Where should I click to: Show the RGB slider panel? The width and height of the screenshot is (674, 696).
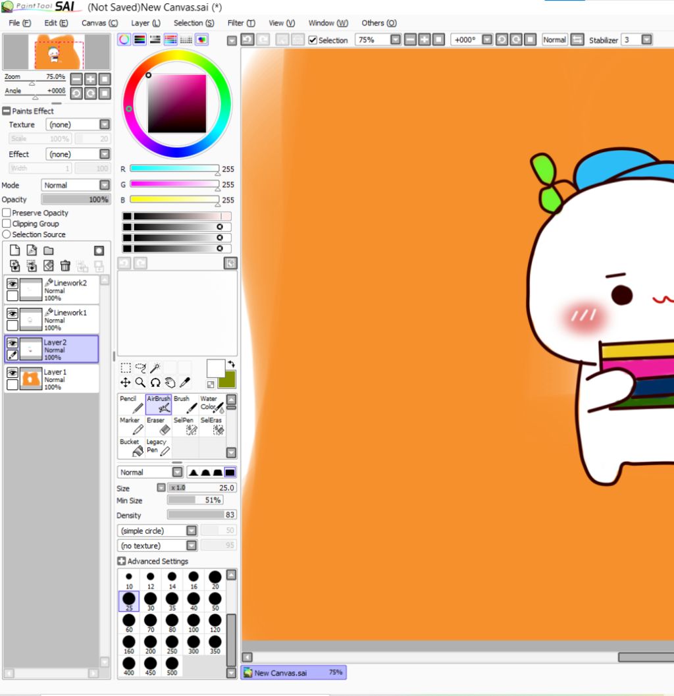tap(140, 40)
